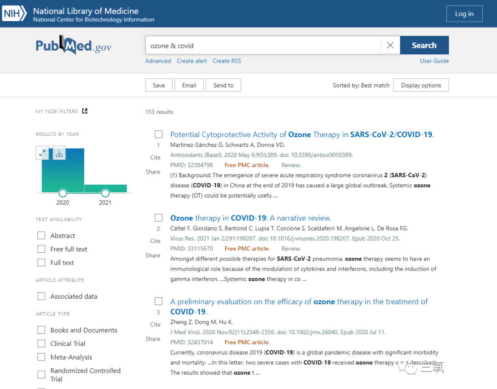Open the User Guide link
This screenshot has width=497, height=389.
tap(434, 61)
